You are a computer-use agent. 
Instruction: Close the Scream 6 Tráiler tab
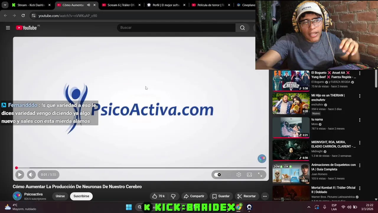(139, 5)
